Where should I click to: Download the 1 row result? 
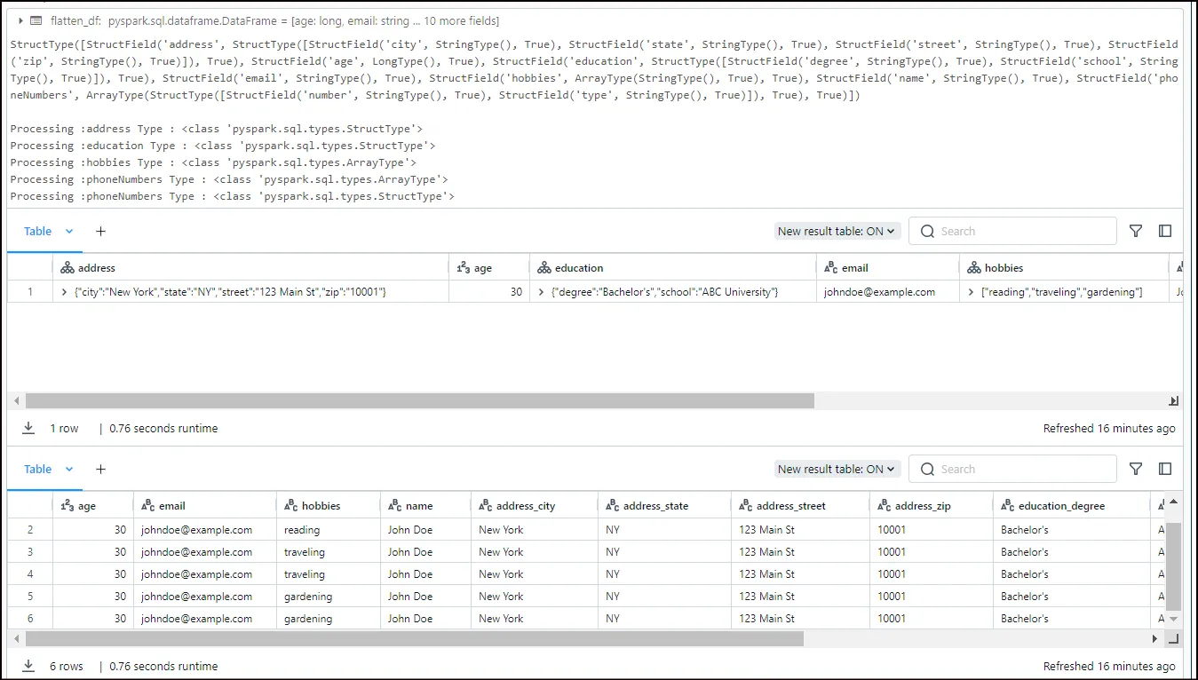click(x=28, y=428)
